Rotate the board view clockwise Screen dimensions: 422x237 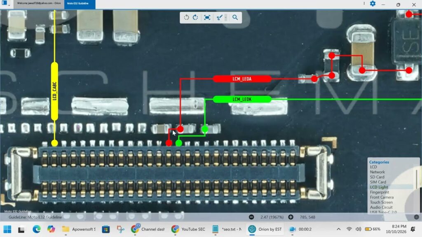tap(195, 17)
